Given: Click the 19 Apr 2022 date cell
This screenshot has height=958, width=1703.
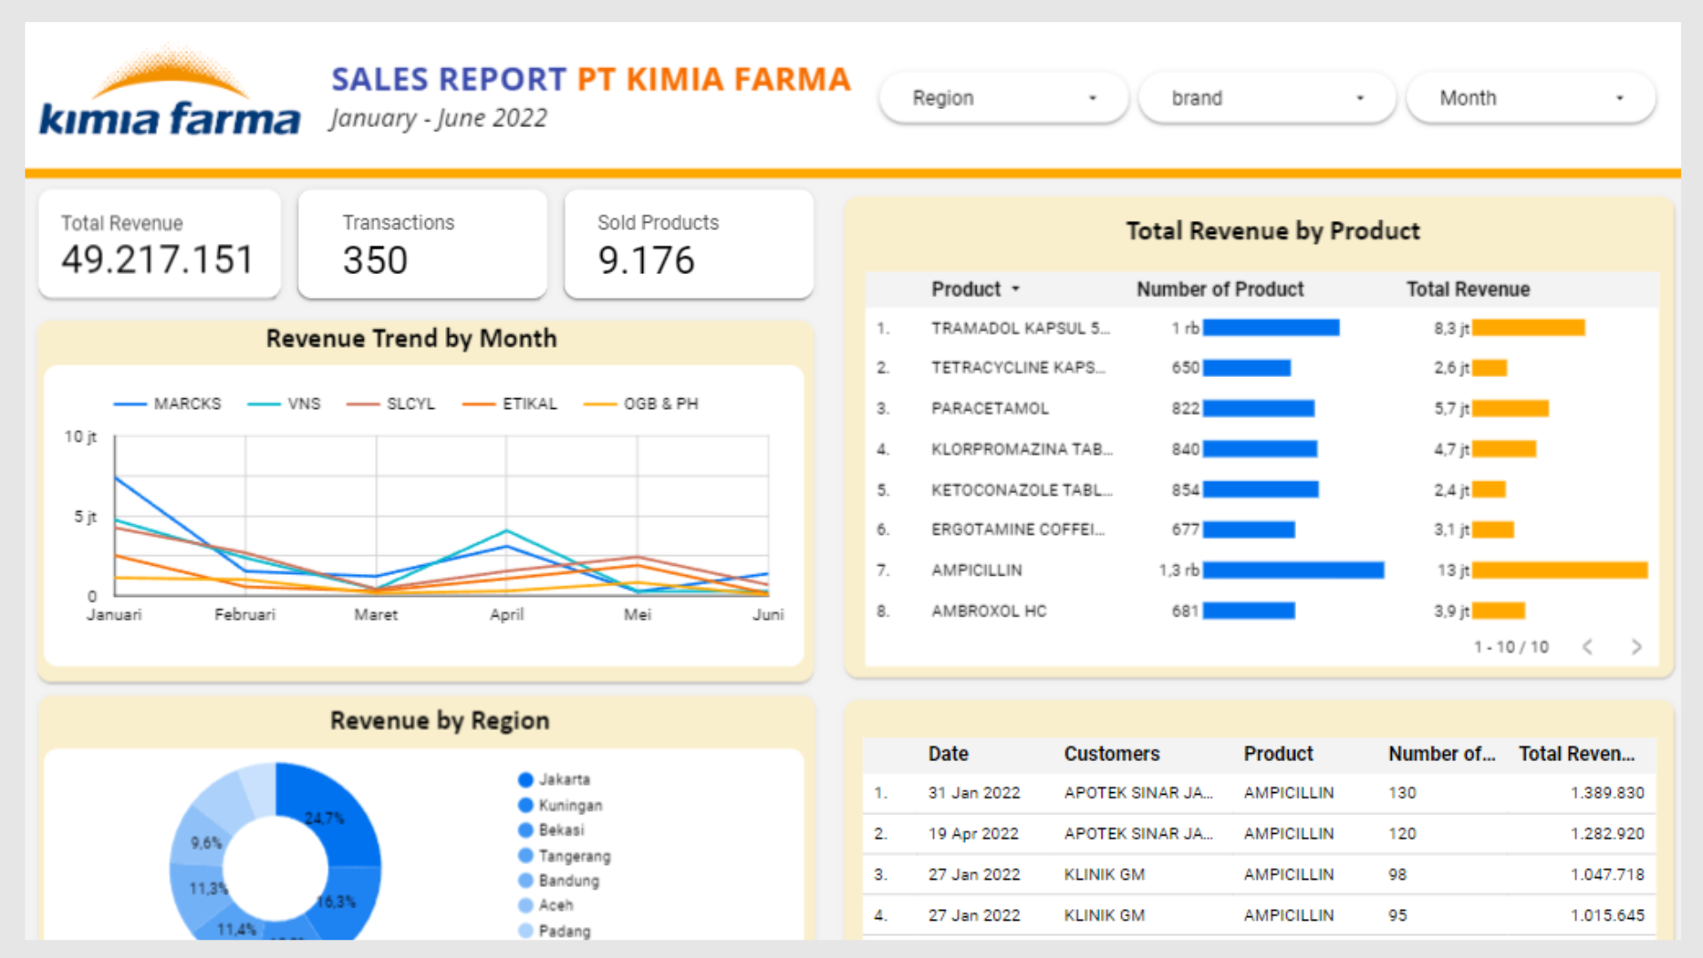Looking at the screenshot, I should click(973, 834).
